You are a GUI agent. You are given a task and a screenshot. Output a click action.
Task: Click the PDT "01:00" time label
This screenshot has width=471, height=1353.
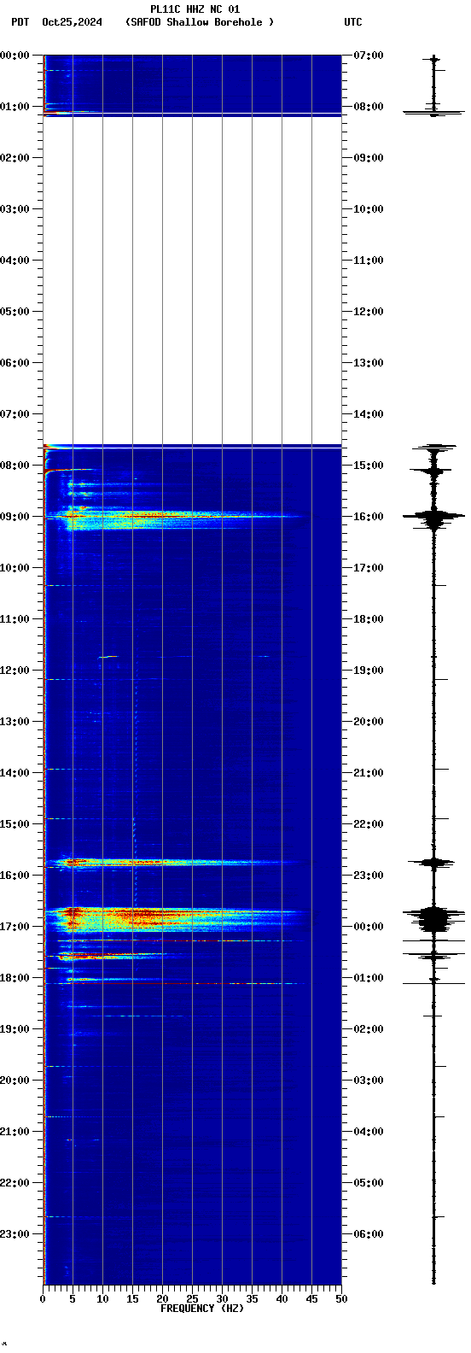pos(15,107)
